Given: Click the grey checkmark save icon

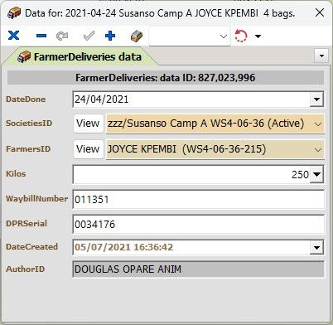Looking at the screenshot, I should click(89, 36).
